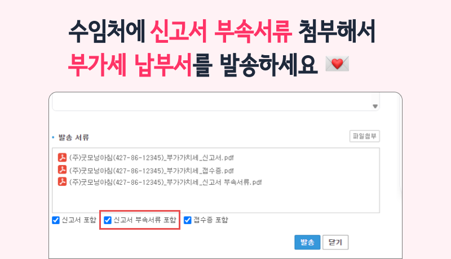Viewport: 451px width, 259px height.
Task: Close the dialog with the 닫기 button
Action: coord(335,242)
